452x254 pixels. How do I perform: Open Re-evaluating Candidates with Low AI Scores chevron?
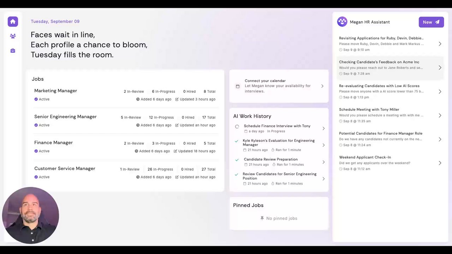coord(440,91)
